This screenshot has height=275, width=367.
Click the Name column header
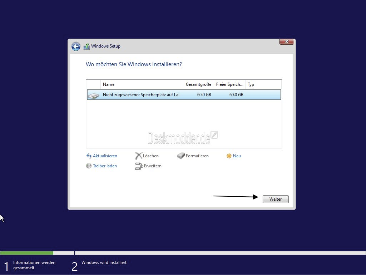tap(141, 84)
